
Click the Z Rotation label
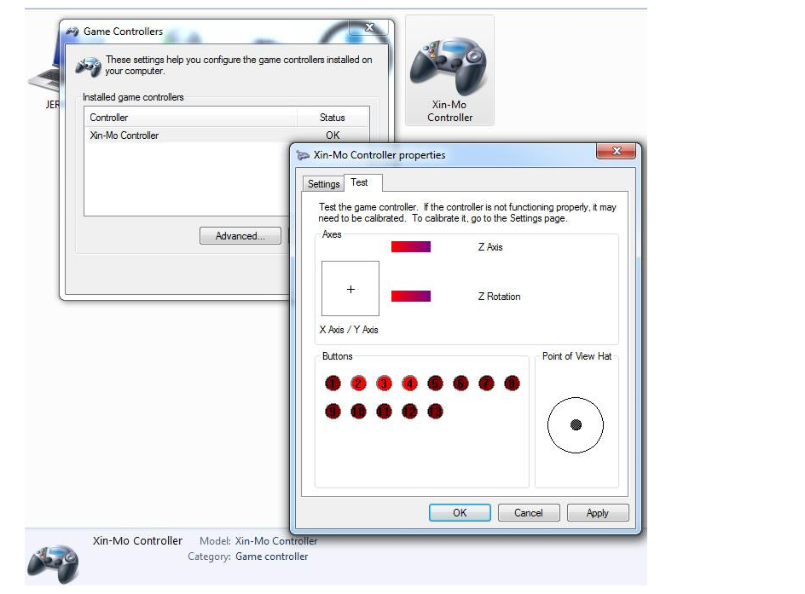[499, 297]
